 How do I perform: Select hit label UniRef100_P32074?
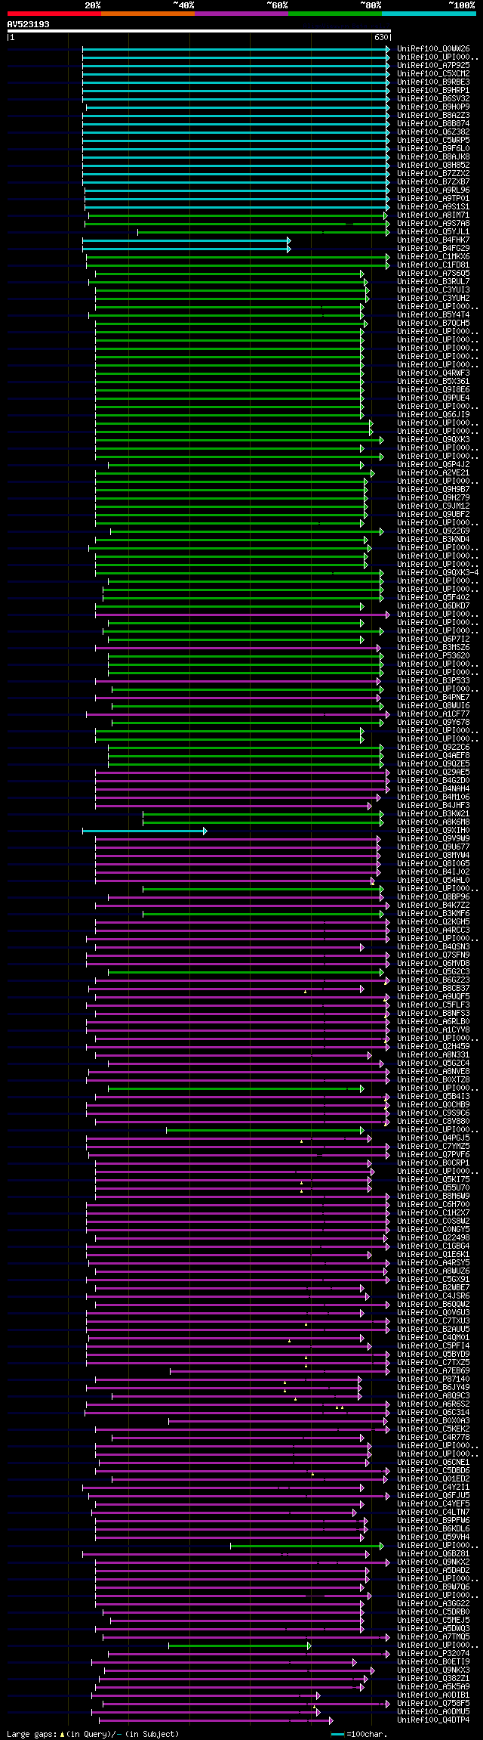[x=433, y=1654]
